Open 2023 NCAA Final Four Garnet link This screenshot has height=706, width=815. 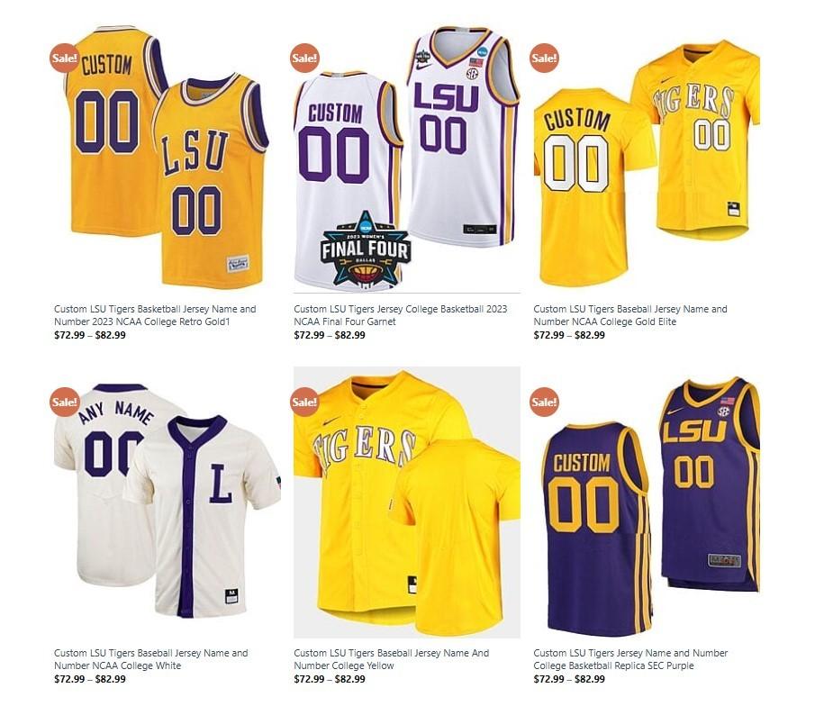click(400, 315)
